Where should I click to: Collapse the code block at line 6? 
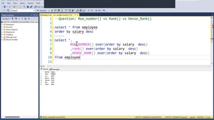[x=54, y=40]
